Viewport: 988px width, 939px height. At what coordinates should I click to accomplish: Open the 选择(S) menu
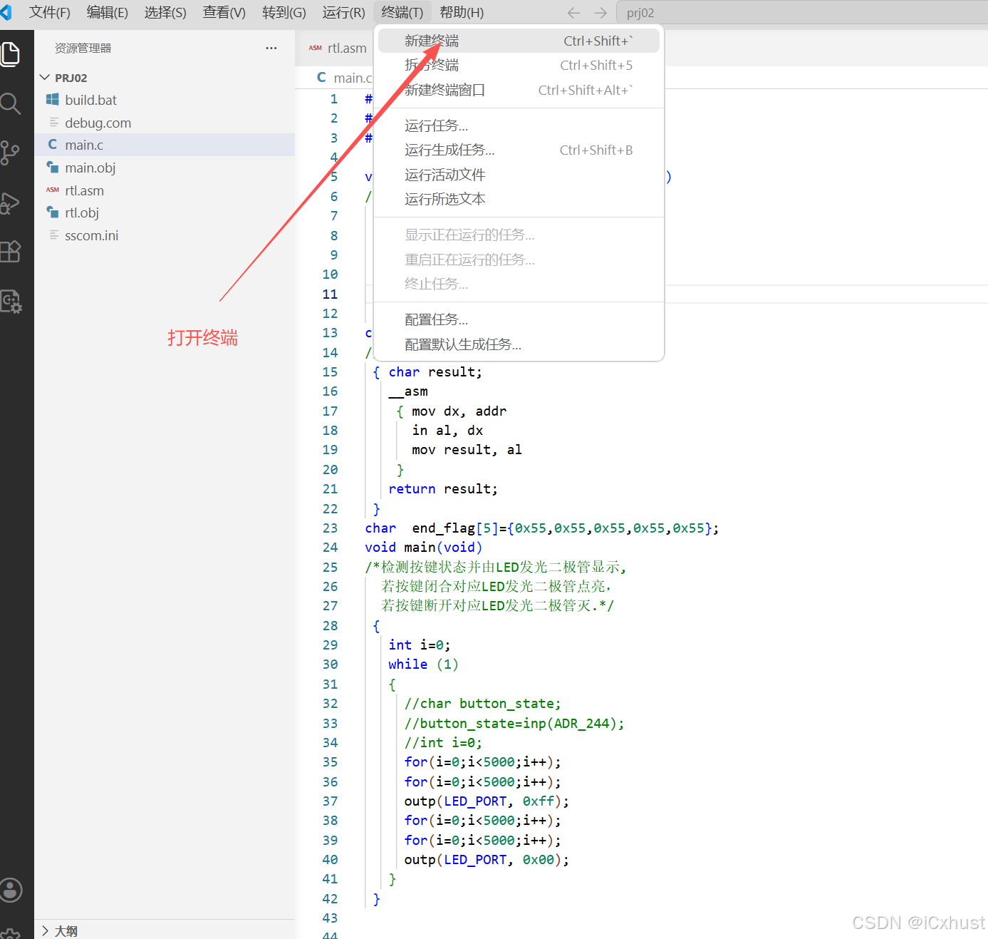165,13
